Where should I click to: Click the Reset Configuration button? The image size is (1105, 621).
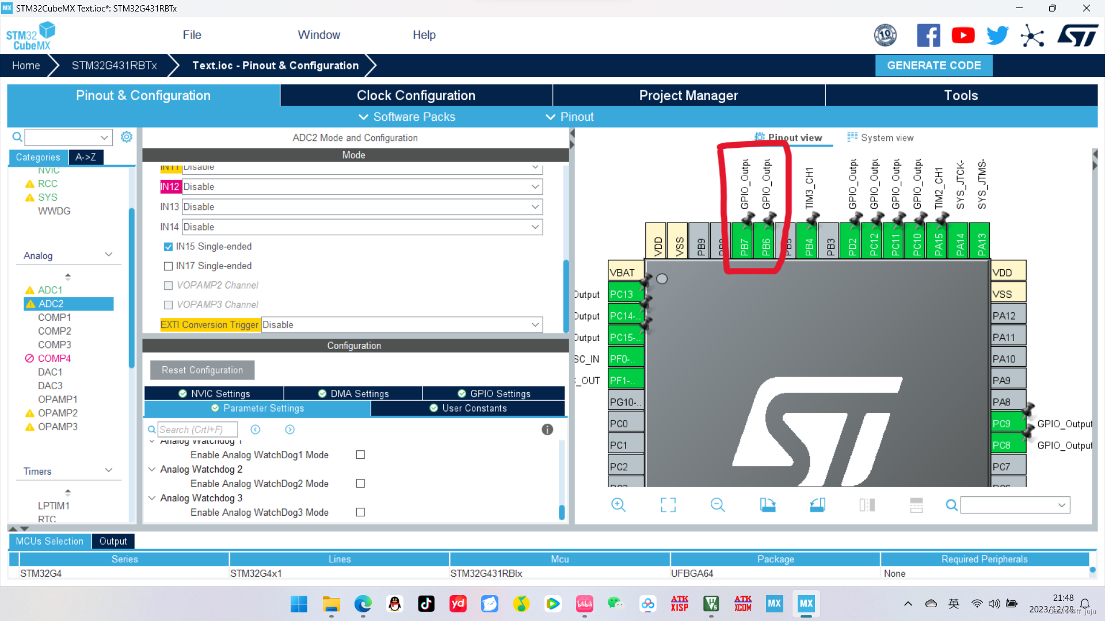(202, 370)
